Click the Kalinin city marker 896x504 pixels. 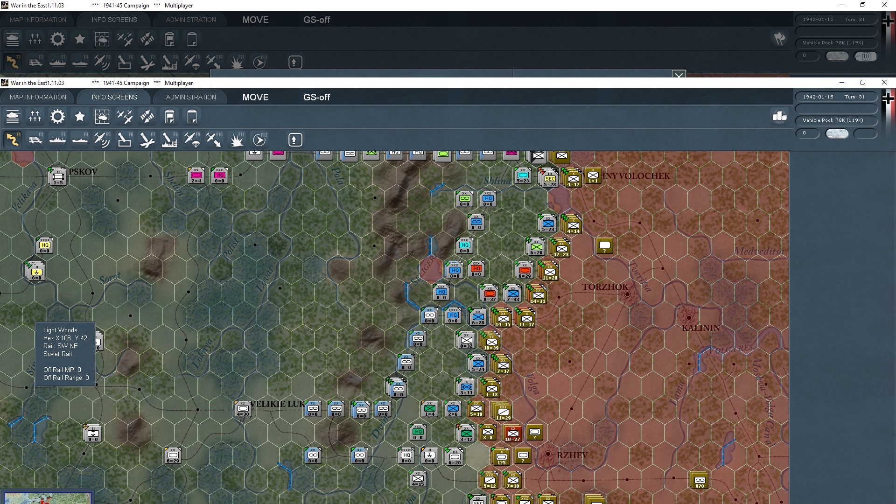pos(689,318)
